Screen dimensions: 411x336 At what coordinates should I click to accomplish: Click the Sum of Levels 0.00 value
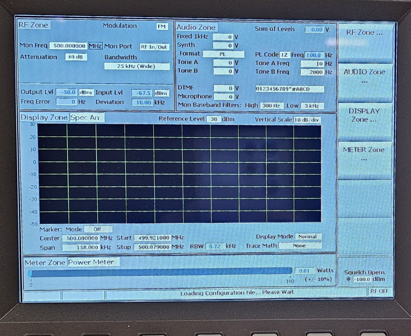[x=315, y=29]
